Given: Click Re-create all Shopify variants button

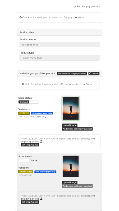Looking at the screenshot, I should [72, 74].
